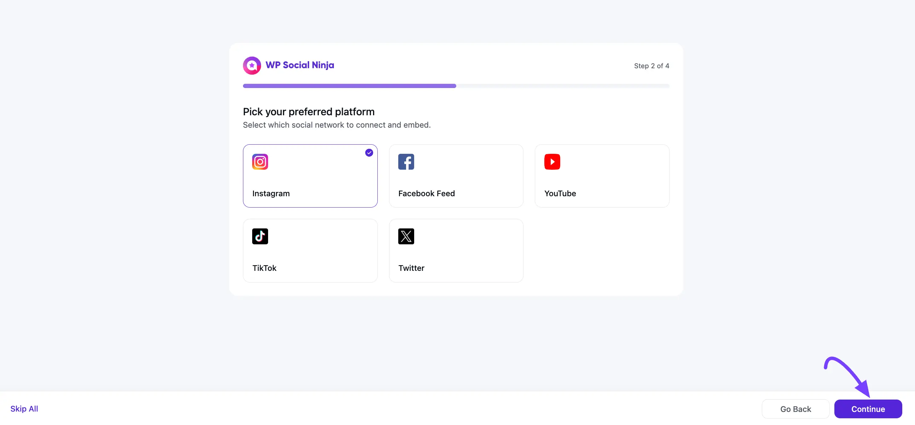Click the TikTok note icon
The image size is (915, 425).
point(260,236)
